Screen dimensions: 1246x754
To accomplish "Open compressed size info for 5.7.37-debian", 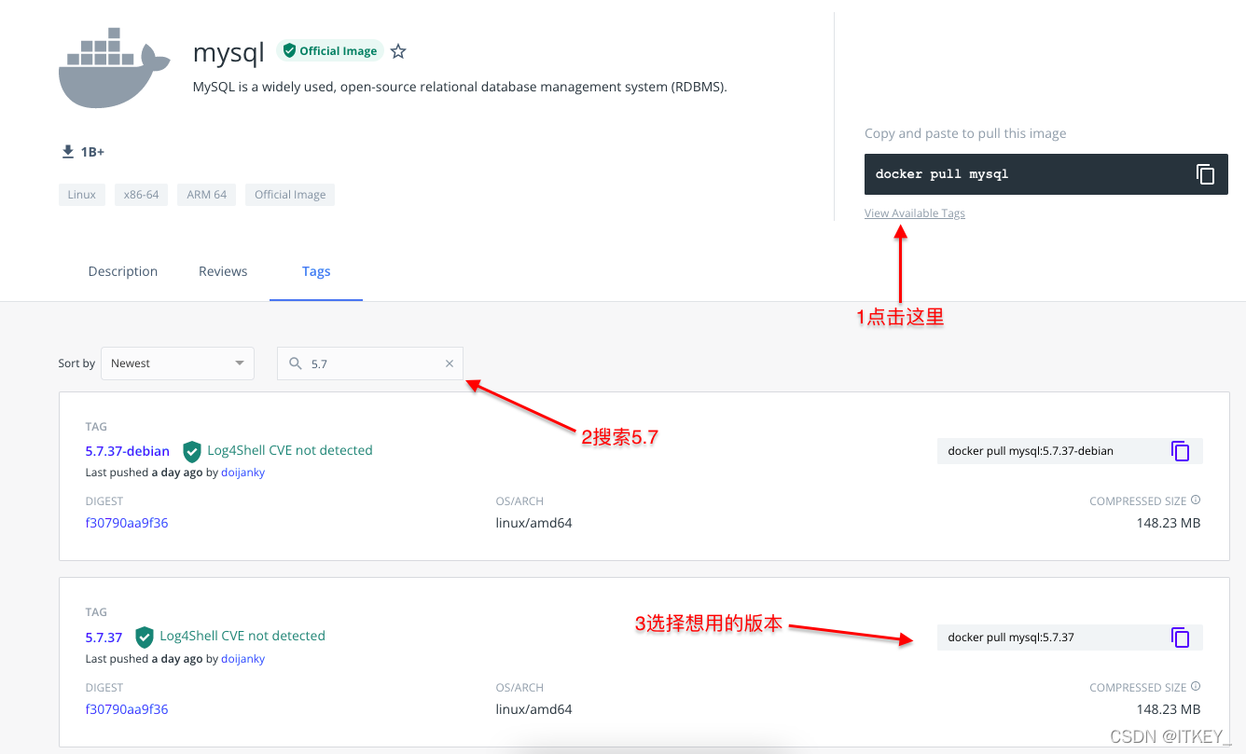I will pyautogui.click(x=1196, y=500).
